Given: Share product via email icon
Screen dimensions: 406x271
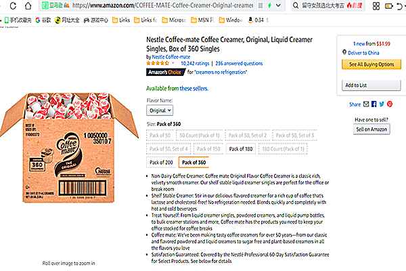Looking at the screenshot, I should 366,104.
